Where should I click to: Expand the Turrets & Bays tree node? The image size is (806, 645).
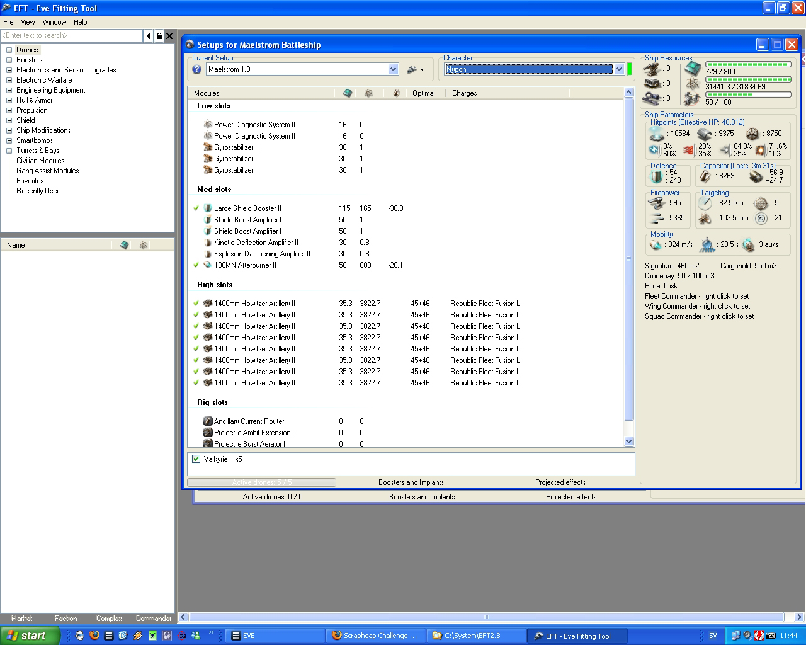[9, 151]
